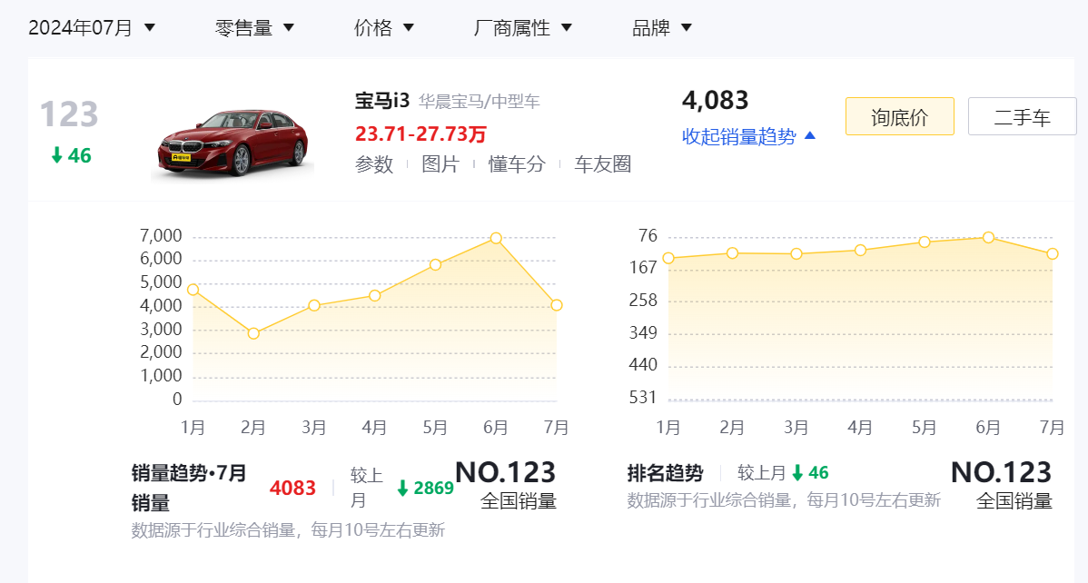The height and width of the screenshot is (583, 1088).
Task: Click the 3月 data point on ranking chart
Action: (x=796, y=254)
